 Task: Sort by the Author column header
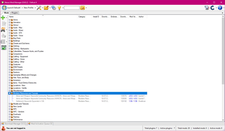tap(142, 17)
